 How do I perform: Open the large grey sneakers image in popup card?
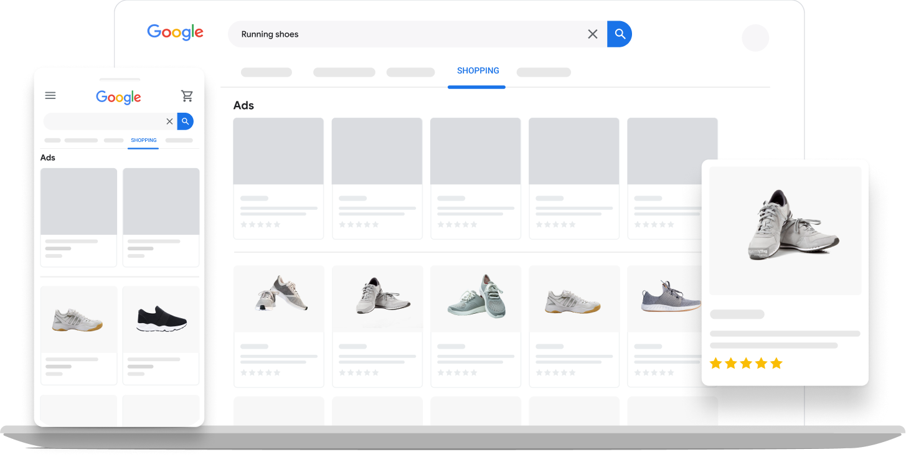785,230
